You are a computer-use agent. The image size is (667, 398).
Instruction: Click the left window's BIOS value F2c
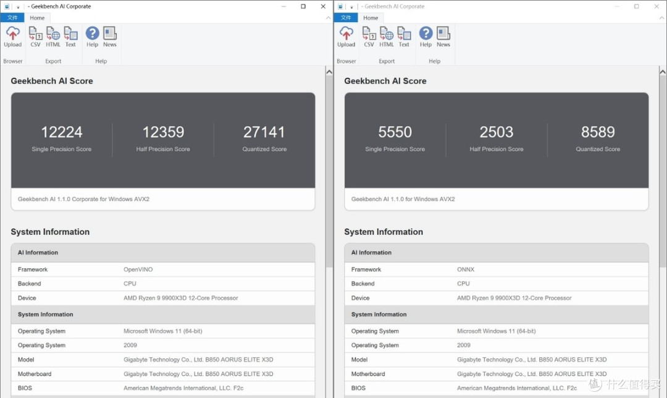(x=183, y=388)
